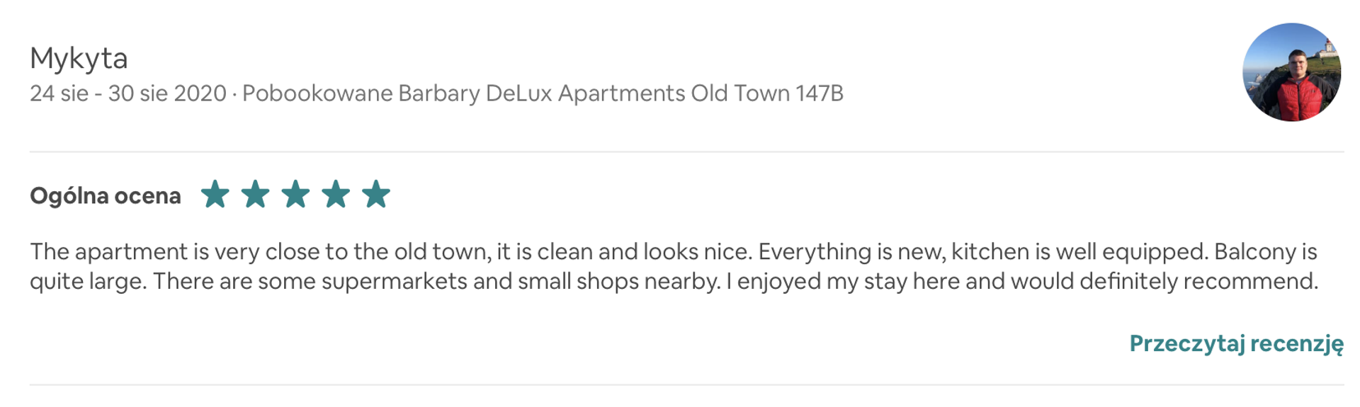Viewport: 1360px width, 407px height.
Task: Open the 'Przeczytaj recenzję' link
Action: coord(1236,343)
